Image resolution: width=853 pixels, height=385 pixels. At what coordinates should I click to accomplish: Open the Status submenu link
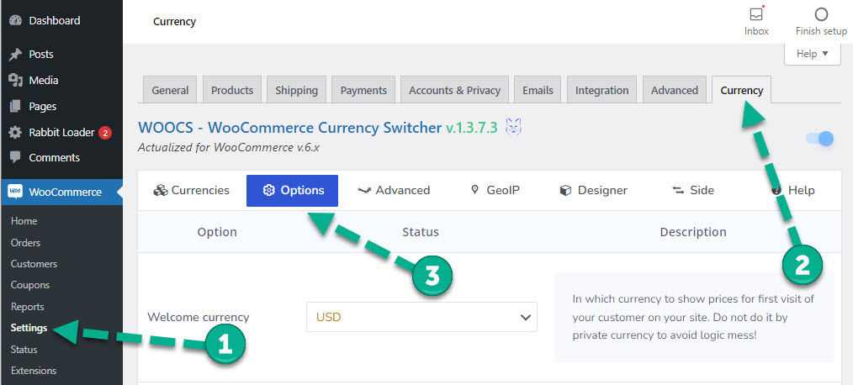coord(24,349)
